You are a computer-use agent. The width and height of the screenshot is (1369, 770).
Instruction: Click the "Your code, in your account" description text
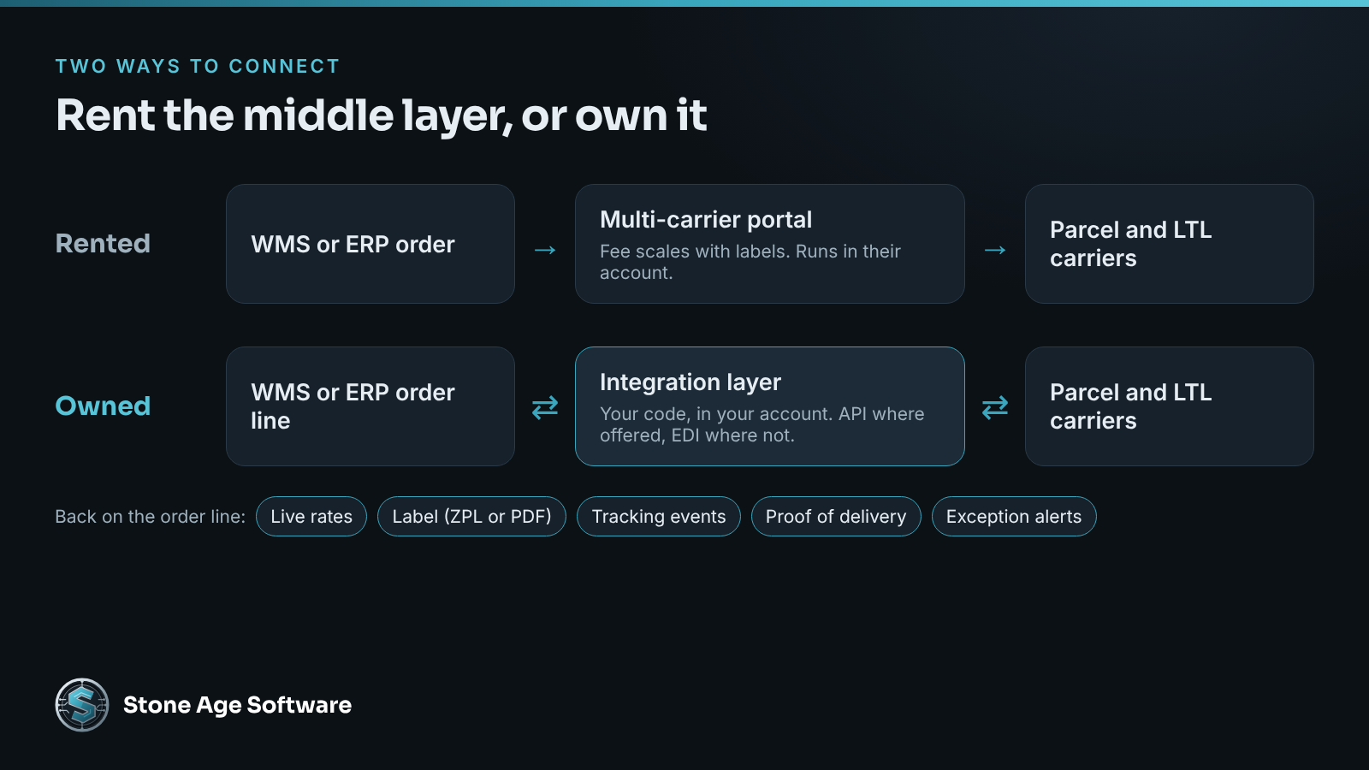762,424
